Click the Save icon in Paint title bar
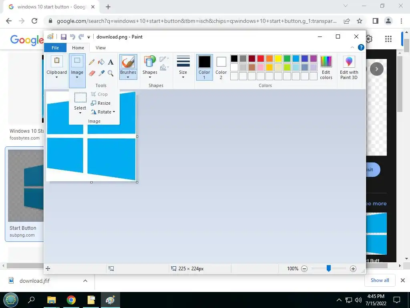Image resolution: width=410 pixels, height=308 pixels. pyautogui.click(x=64, y=37)
